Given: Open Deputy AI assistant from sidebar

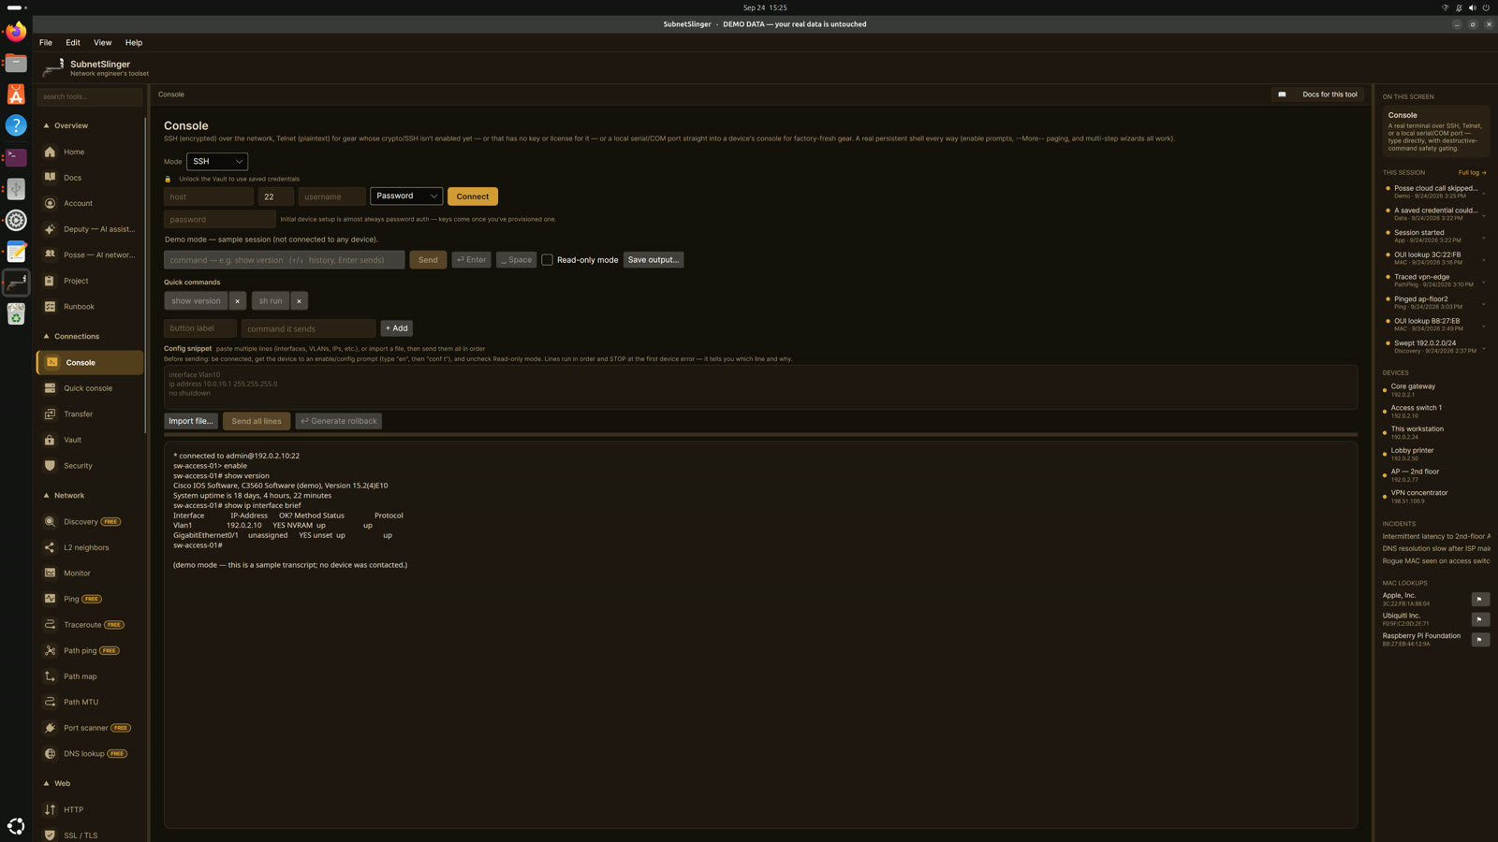Looking at the screenshot, I should [x=90, y=229].
